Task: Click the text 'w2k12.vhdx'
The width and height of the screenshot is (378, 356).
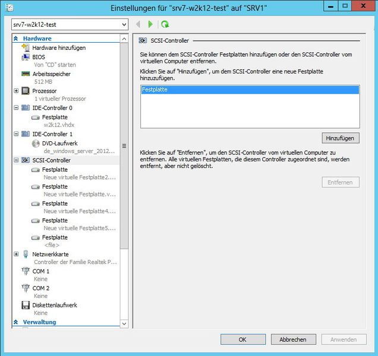Action: point(59,125)
